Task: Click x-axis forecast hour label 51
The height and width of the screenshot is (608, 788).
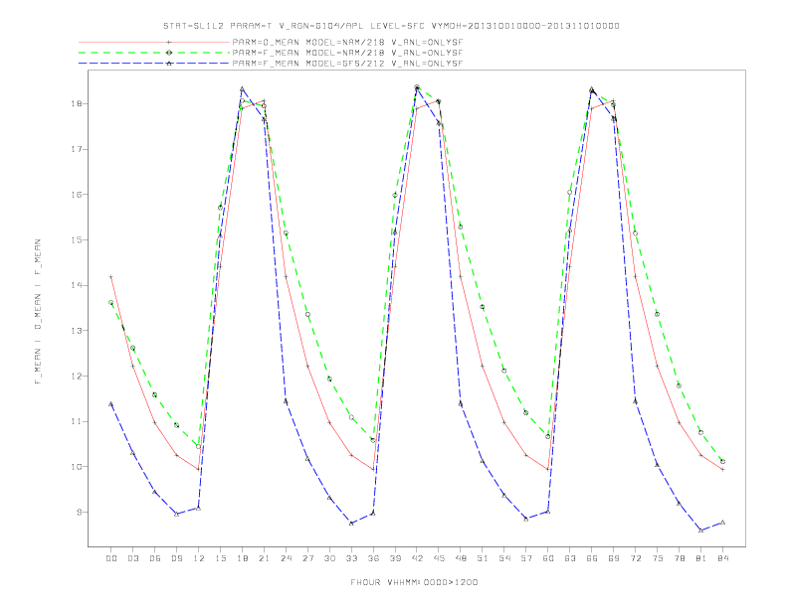Action: 483,558
